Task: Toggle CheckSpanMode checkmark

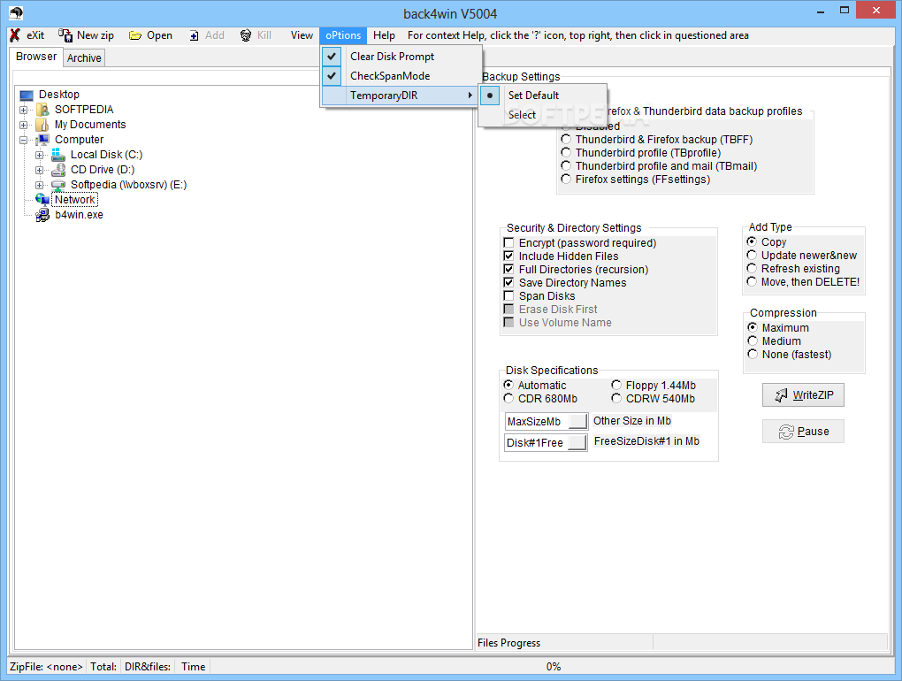Action: (332, 76)
